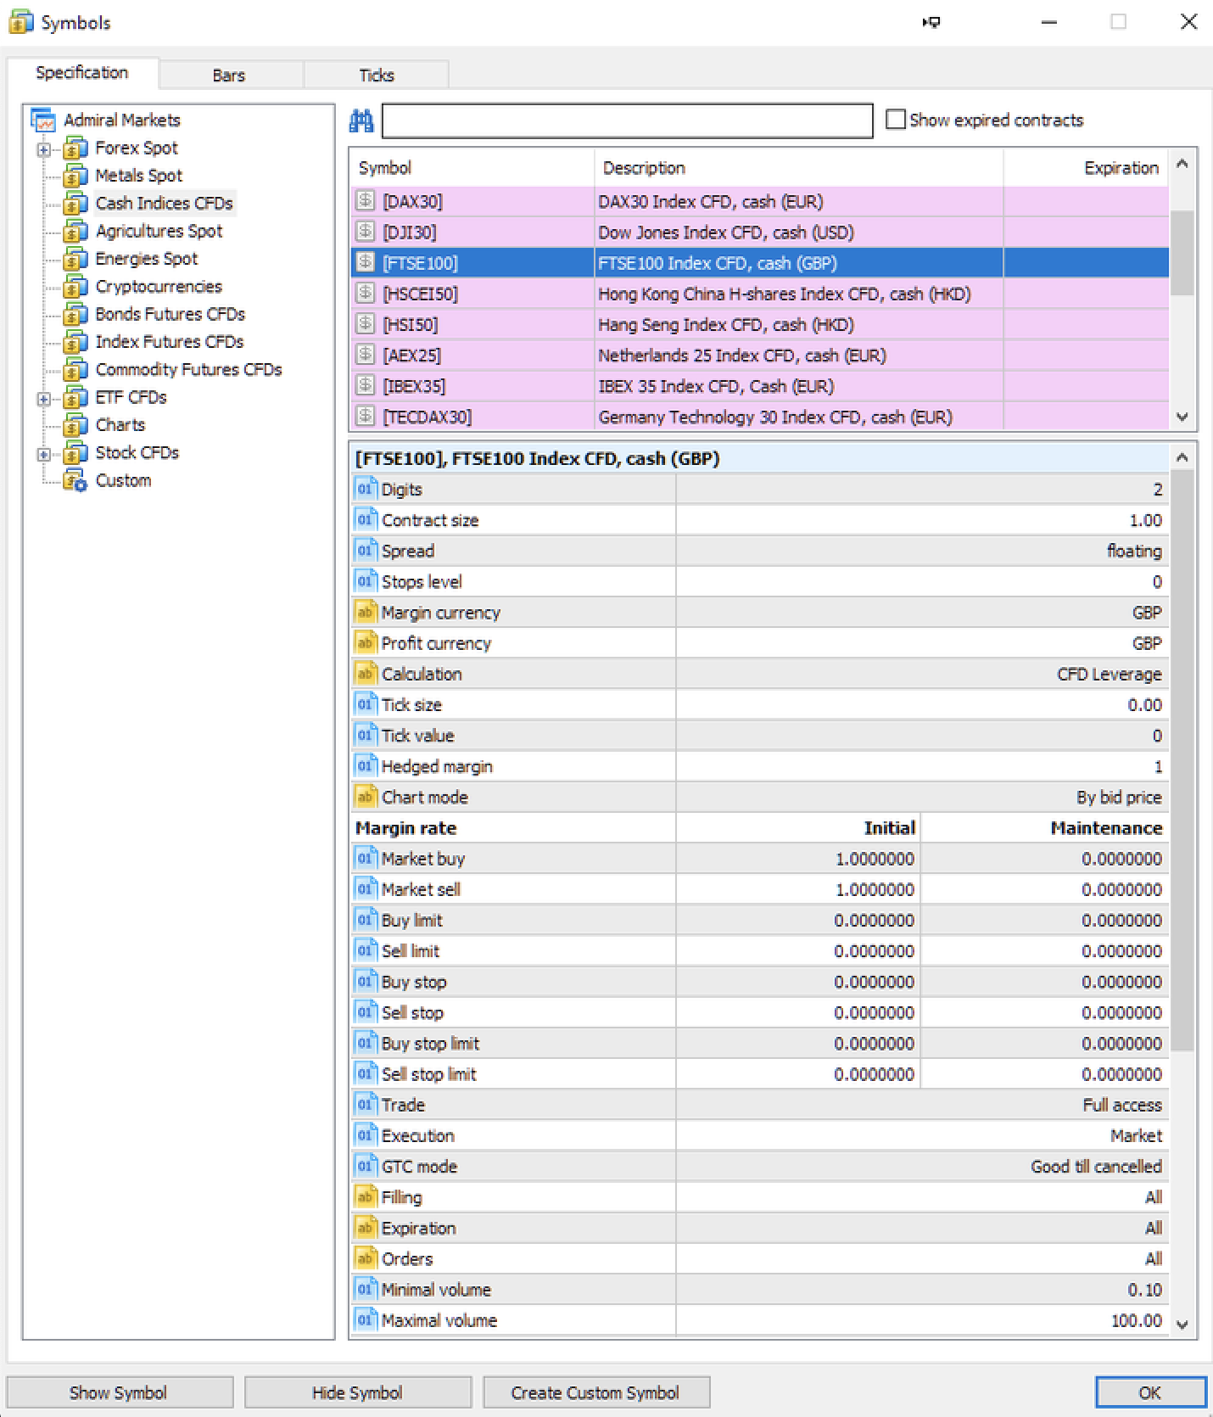
Task: Click the ab icon beside Margin currency
Action: (x=366, y=612)
